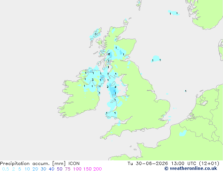Click the 75 legend value
This screenshot has height=172, width=223.
click(68, 169)
